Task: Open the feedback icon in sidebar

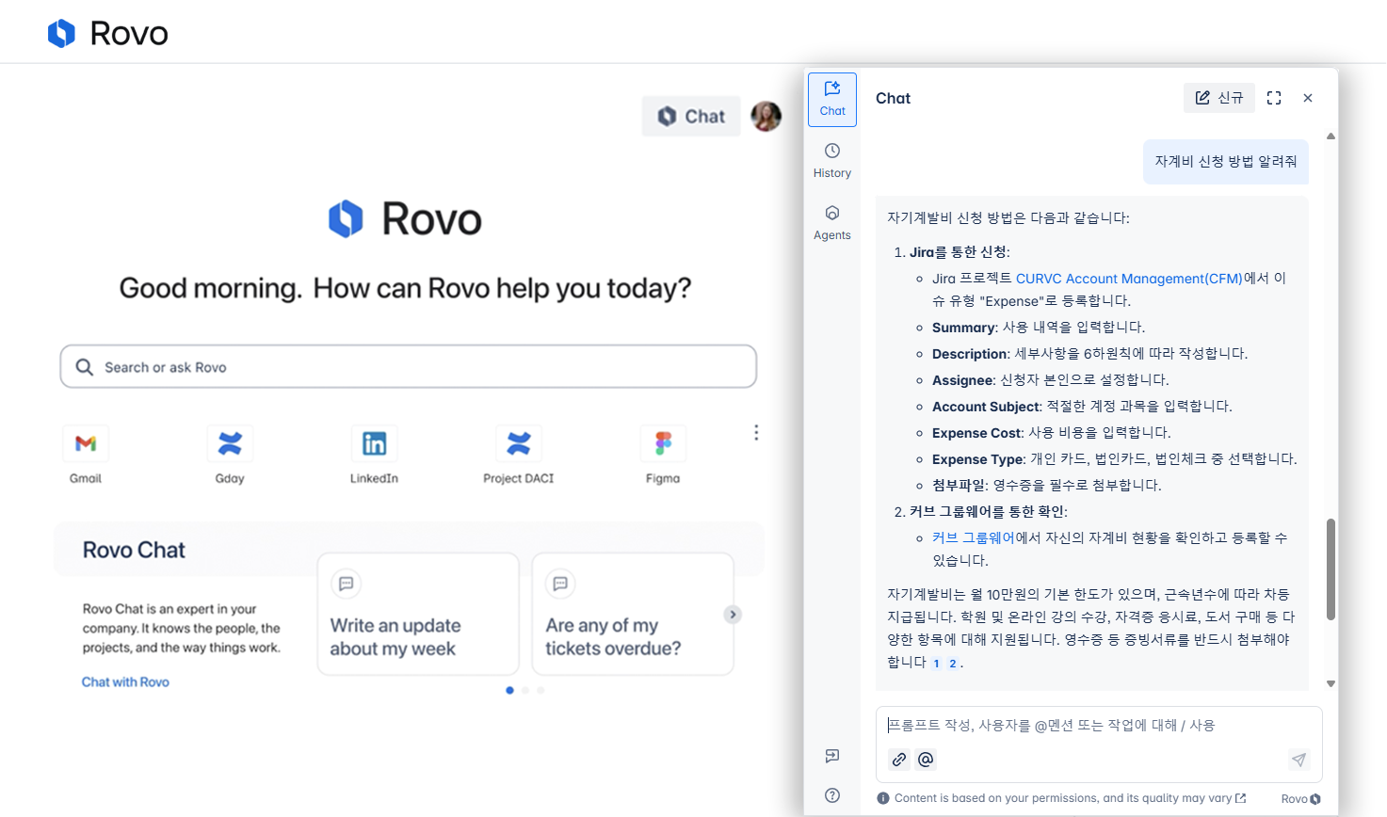Action: tap(832, 756)
